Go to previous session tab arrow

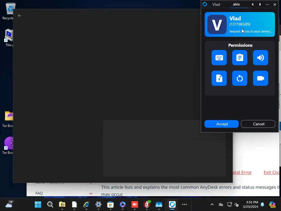tap(252, 4)
